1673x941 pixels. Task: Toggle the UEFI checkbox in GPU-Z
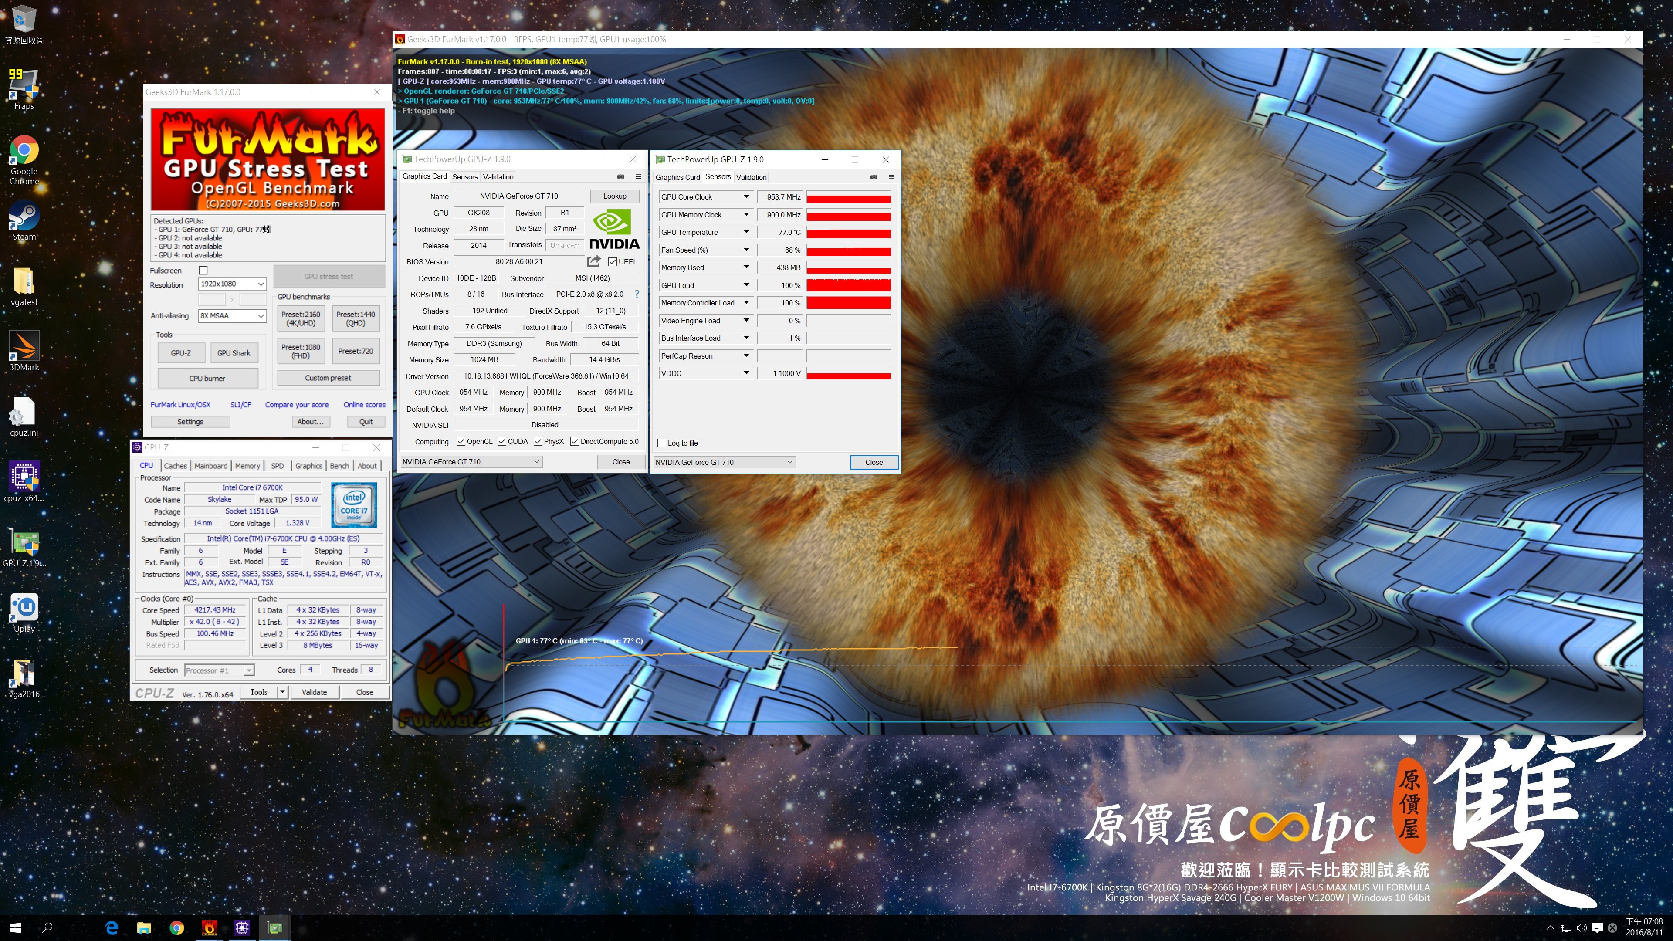[x=613, y=262]
